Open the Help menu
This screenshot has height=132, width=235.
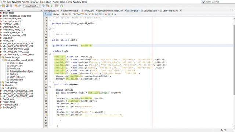tap(84, 2)
